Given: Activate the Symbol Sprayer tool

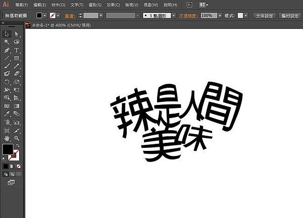Looking at the screenshot, I should click(7, 122).
